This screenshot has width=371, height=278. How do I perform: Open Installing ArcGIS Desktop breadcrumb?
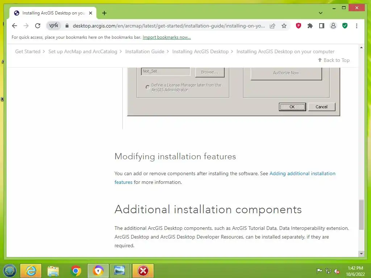pos(200,51)
